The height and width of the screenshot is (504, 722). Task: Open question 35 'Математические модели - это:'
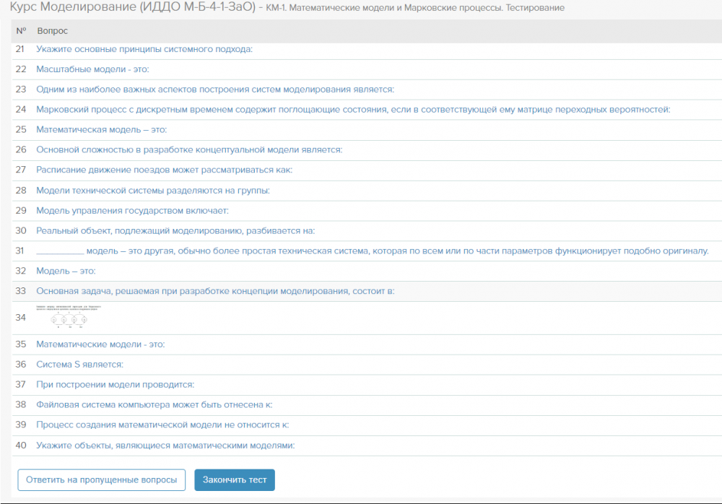coord(100,344)
